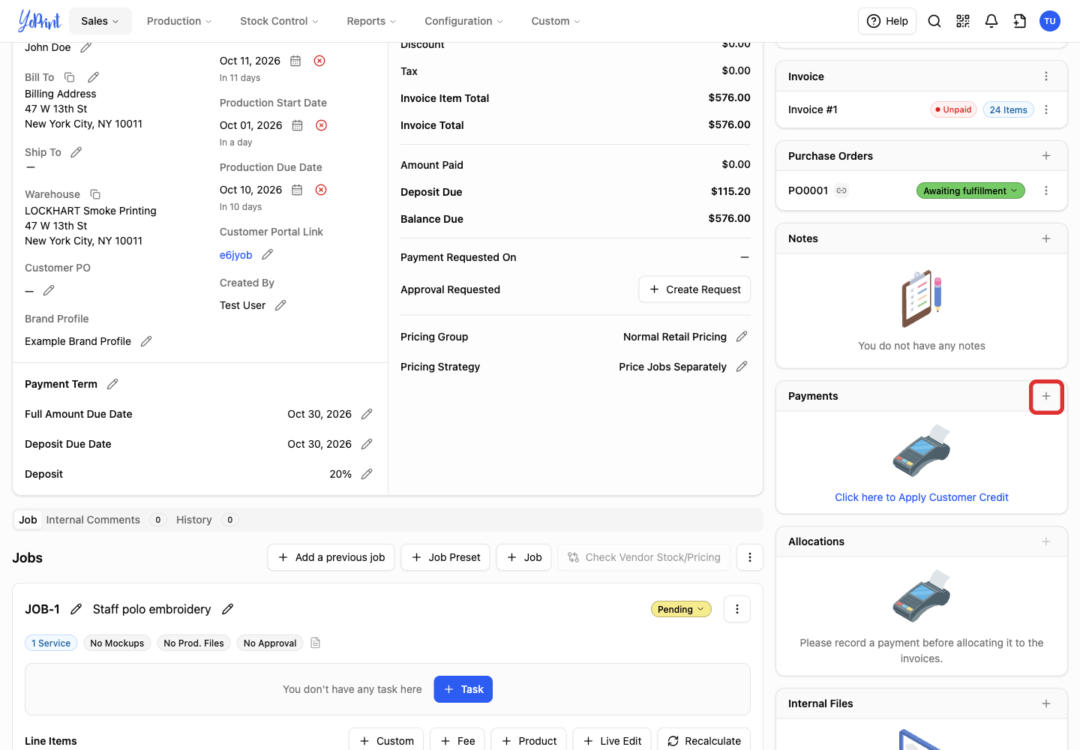1080x750 pixels.
Task: Expand the Sales menu
Action: [x=100, y=21]
